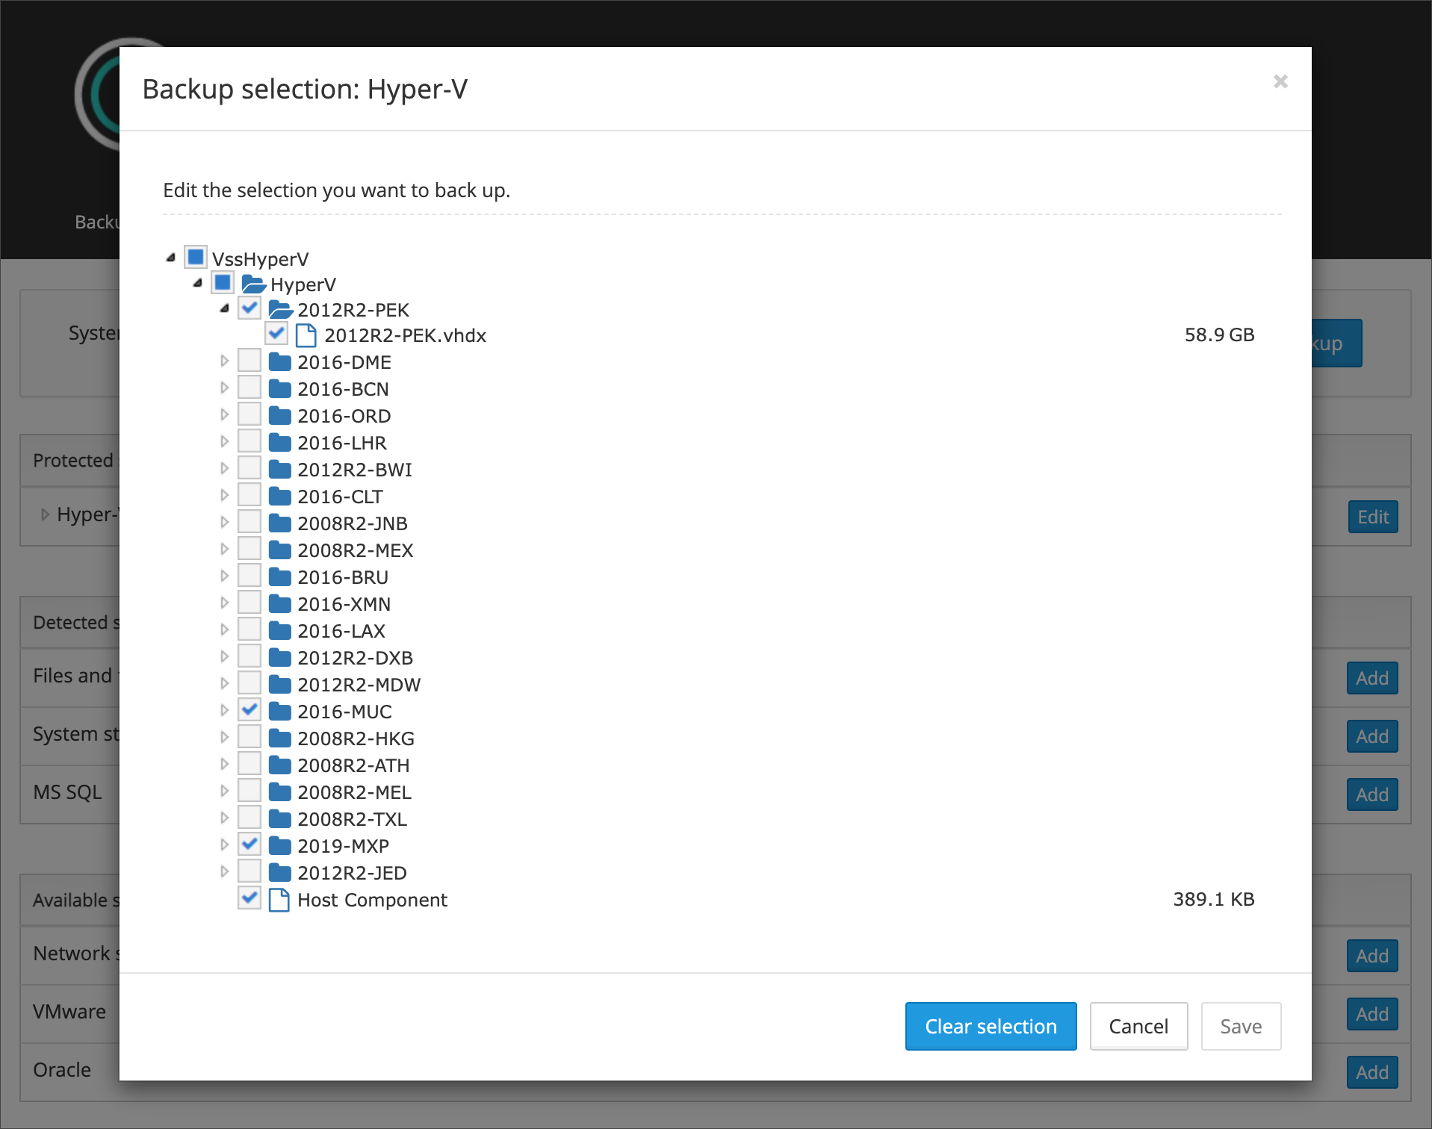This screenshot has height=1129, width=1432.
Task: Select the VssHyperV root label
Action: tap(260, 259)
